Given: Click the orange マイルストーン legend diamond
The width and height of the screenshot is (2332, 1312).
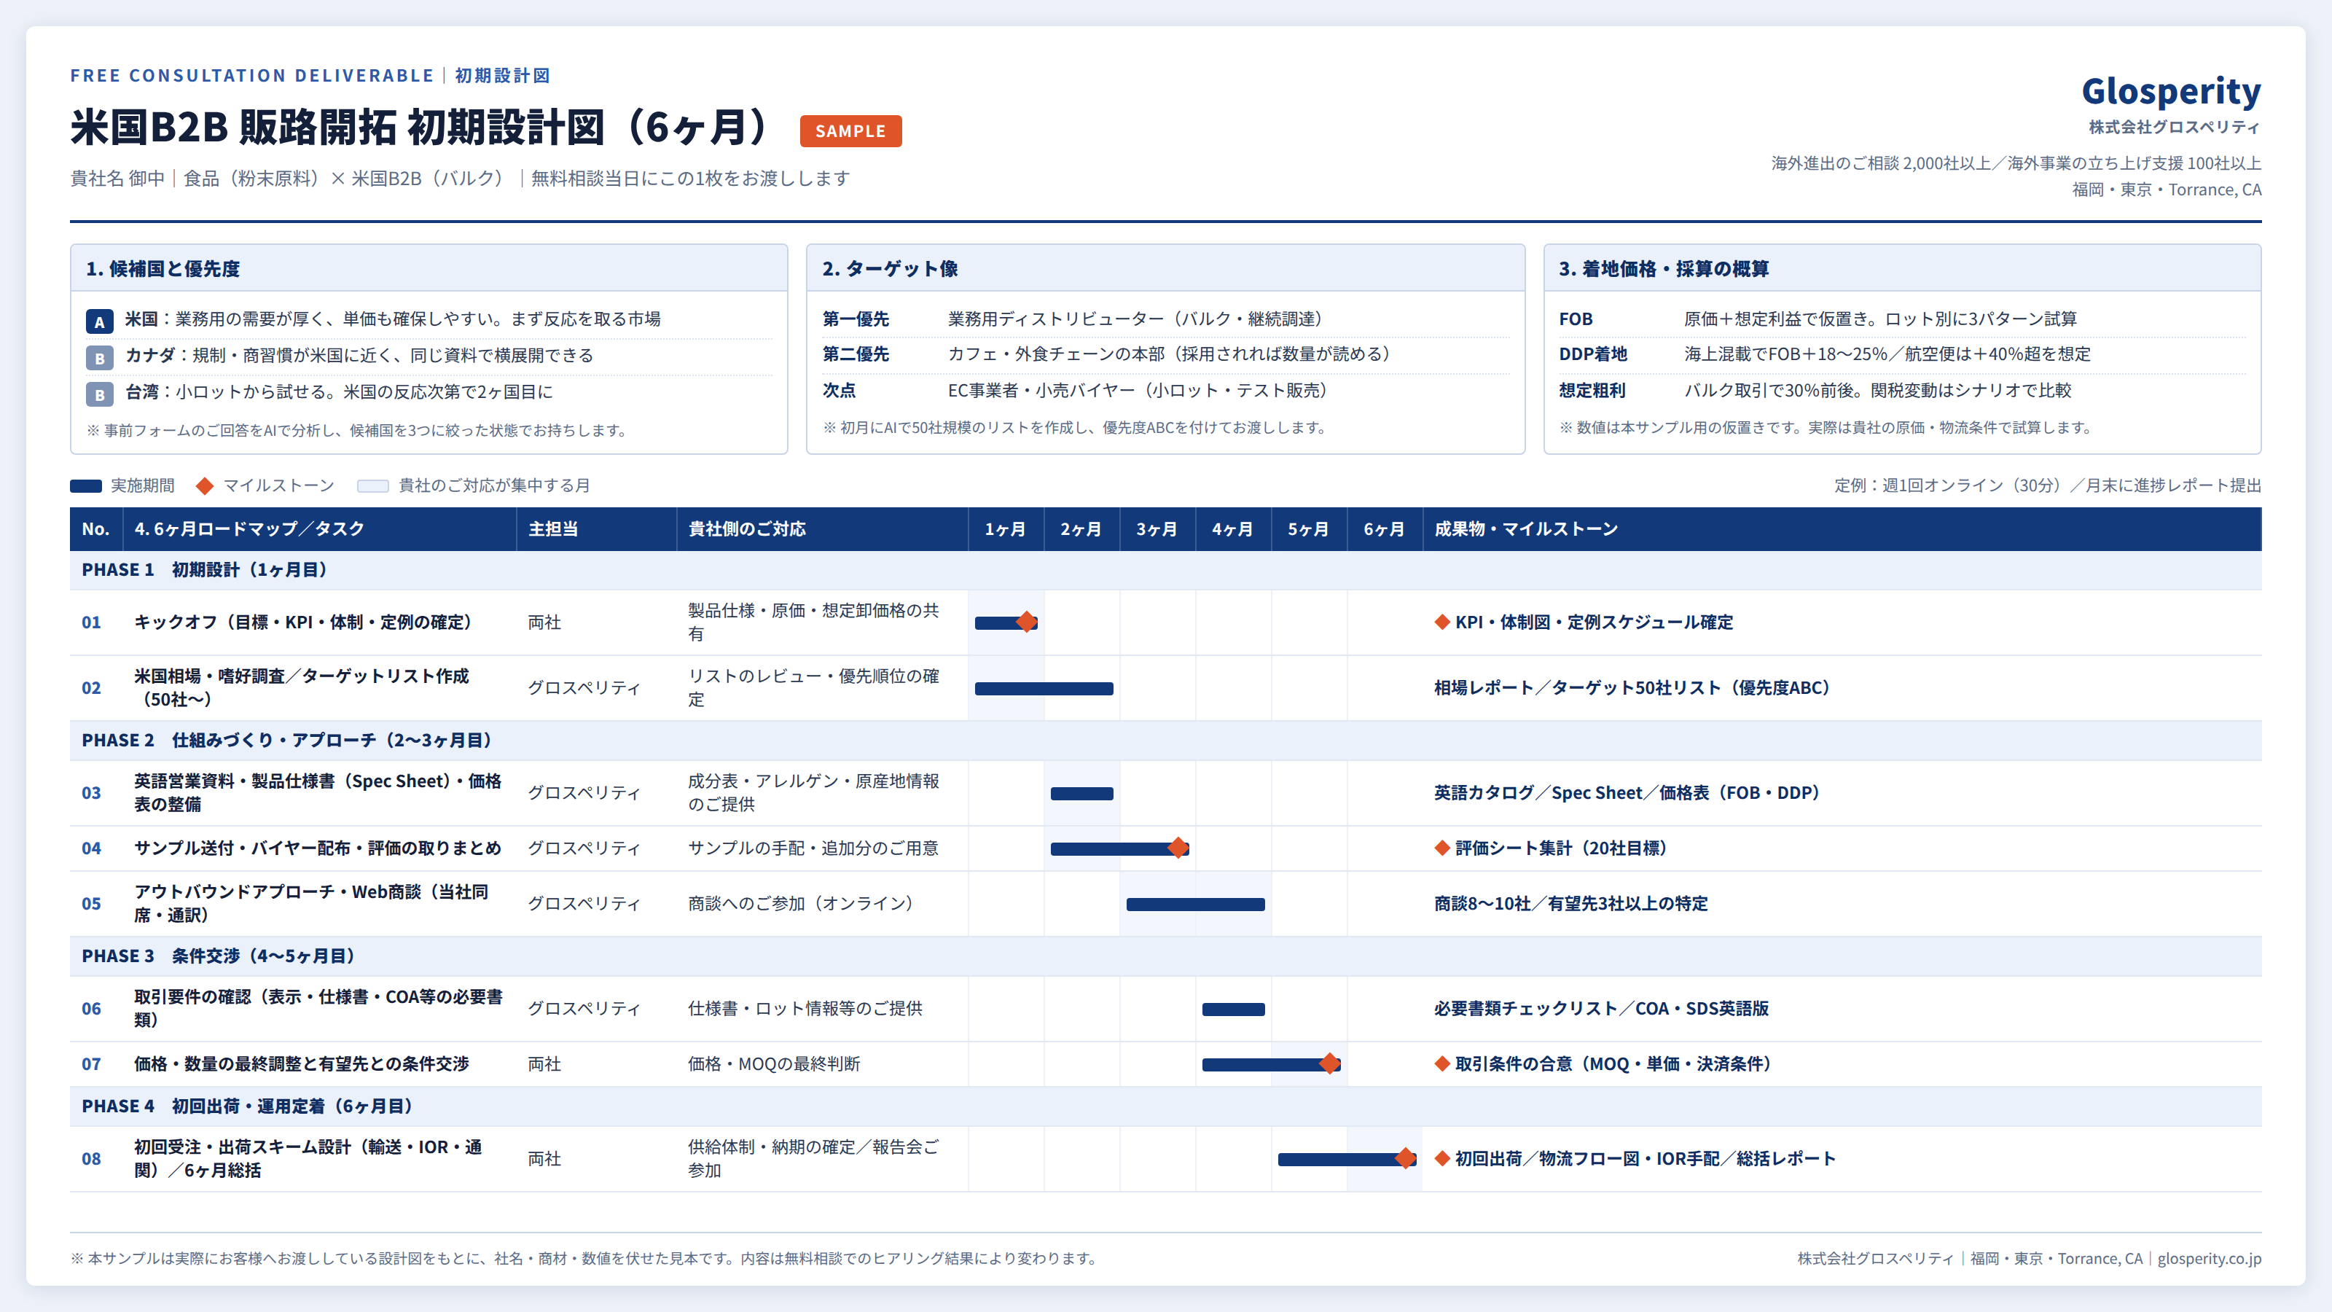Looking at the screenshot, I should pos(206,486).
